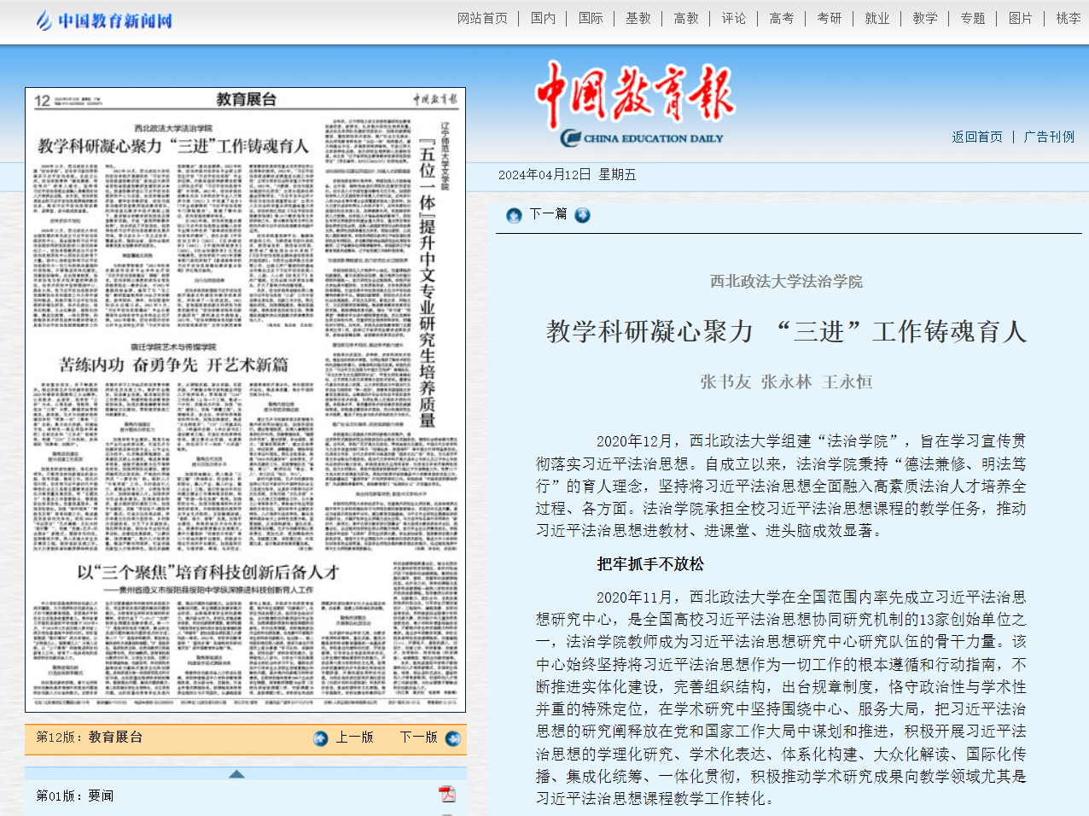The height and width of the screenshot is (816, 1089).
Task: Open the 评论 navigation item
Action: click(733, 18)
